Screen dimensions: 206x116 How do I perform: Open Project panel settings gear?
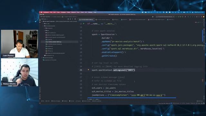coord(75,19)
